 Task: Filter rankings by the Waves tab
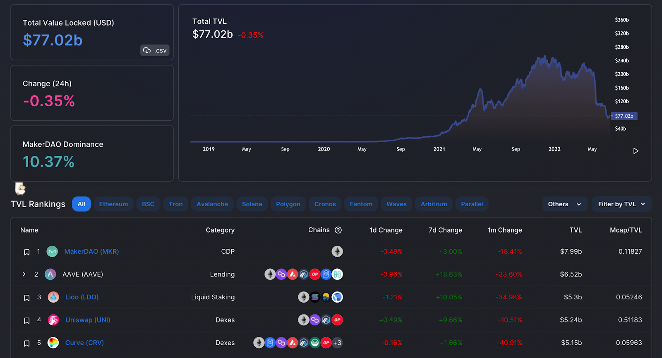[x=396, y=204]
